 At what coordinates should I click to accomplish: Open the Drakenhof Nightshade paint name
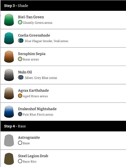(37, 109)
